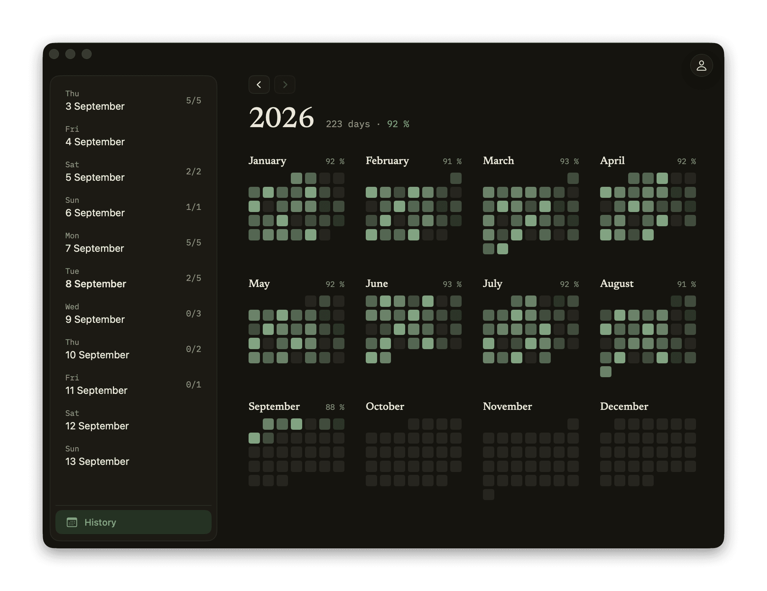767x591 pixels.
Task: Select Fri 11 September entry
Action: [x=134, y=385]
